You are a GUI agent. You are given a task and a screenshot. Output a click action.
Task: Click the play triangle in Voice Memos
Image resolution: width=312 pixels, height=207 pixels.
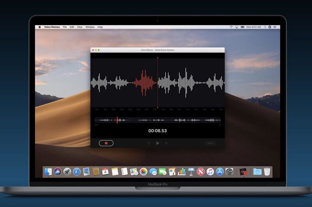click(x=158, y=143)
